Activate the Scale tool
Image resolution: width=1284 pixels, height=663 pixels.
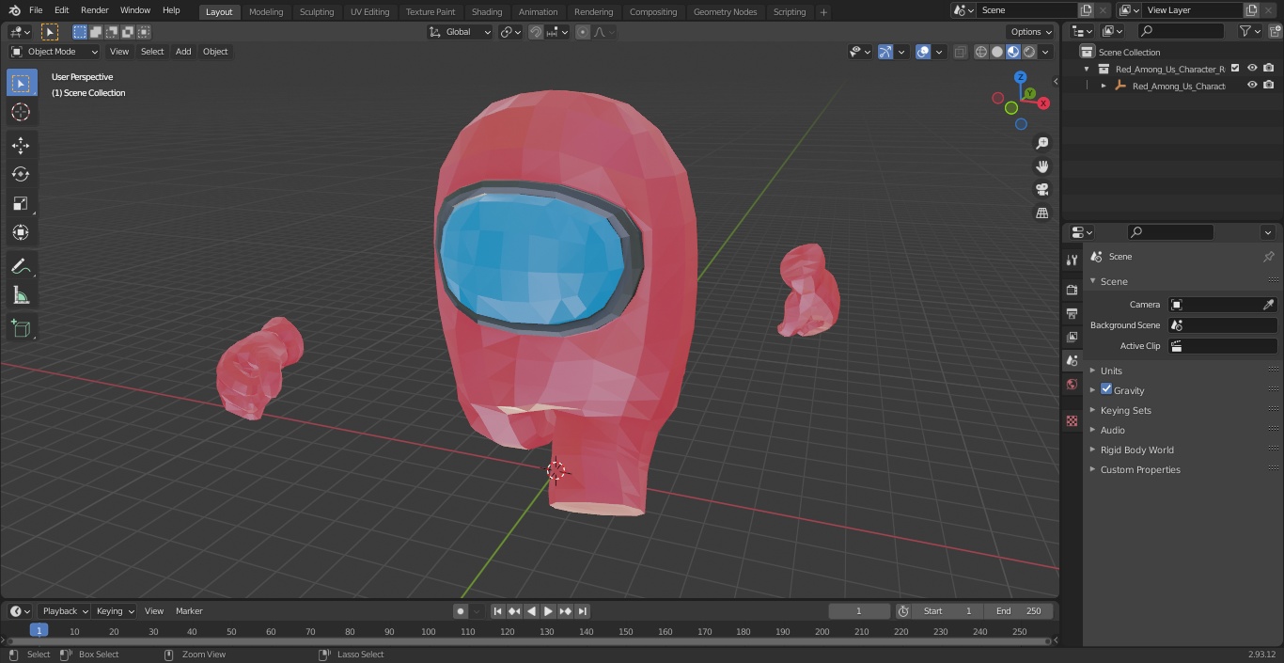[21, 203]
